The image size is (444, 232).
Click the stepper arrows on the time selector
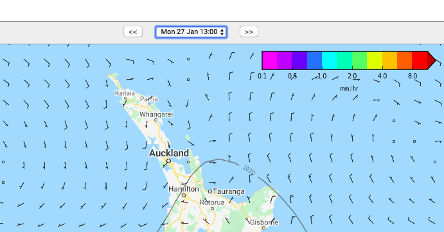pyautogui.click(x=222, y=31)
